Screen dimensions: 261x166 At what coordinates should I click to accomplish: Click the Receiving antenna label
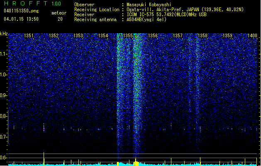[x=95, y=20]
